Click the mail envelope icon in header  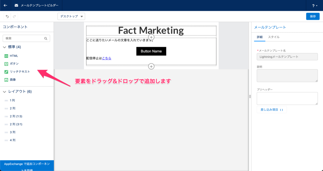(x=16, y=5)
